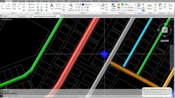The height and width of the screenshot is (98, 175).
Task: Toggle layer lock padlock icon
Action: click(80, 4)
